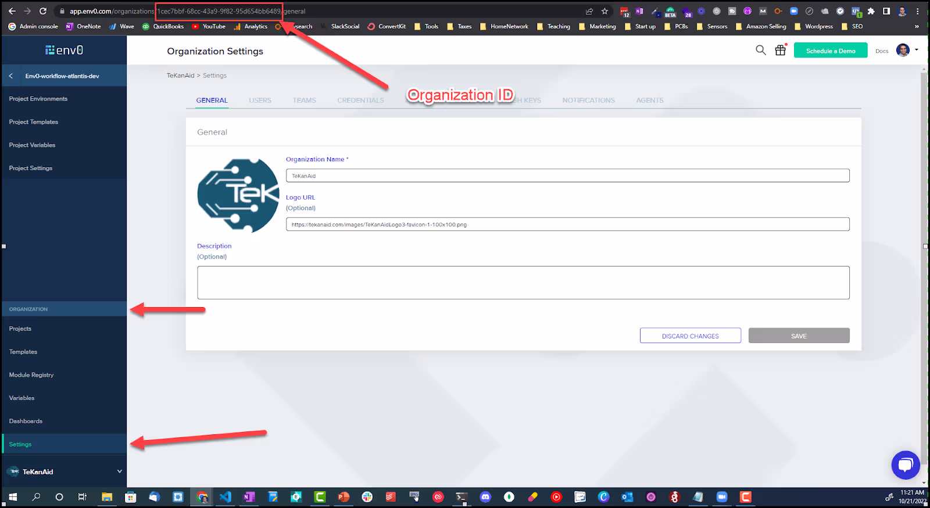This screenshot has width=930, height=508.
Task: Open the env0 logo home link
Action: pos(65,51)
